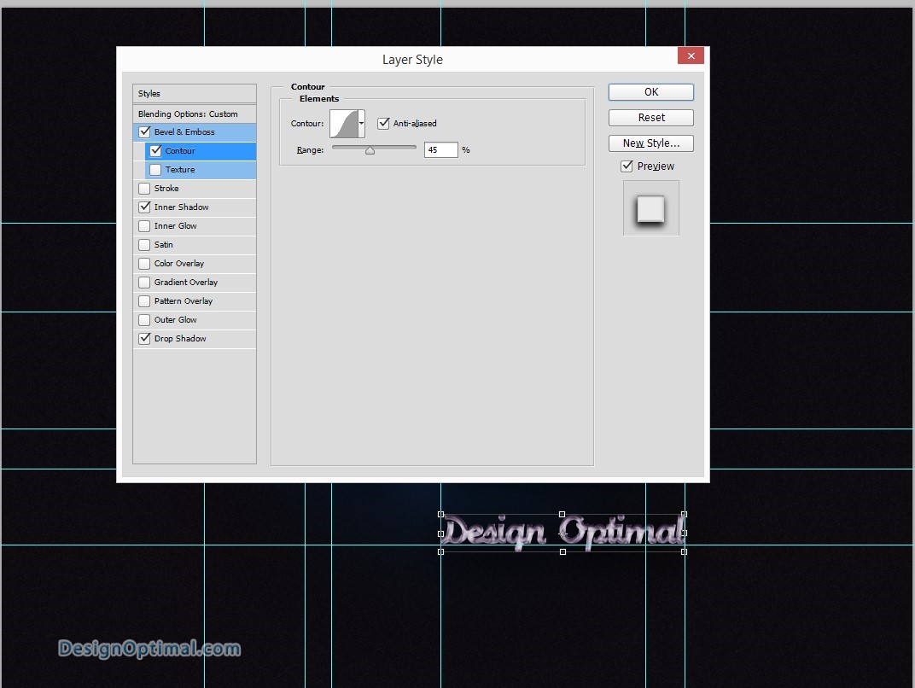Select the Gradient Overlay label
Image resolution: width=915 pixels, height=688 pixels.
[x=186, y=282]
